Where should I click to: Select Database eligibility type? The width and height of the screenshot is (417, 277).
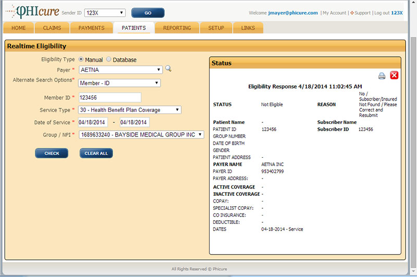pyautogui.click(x=108, y=59)
